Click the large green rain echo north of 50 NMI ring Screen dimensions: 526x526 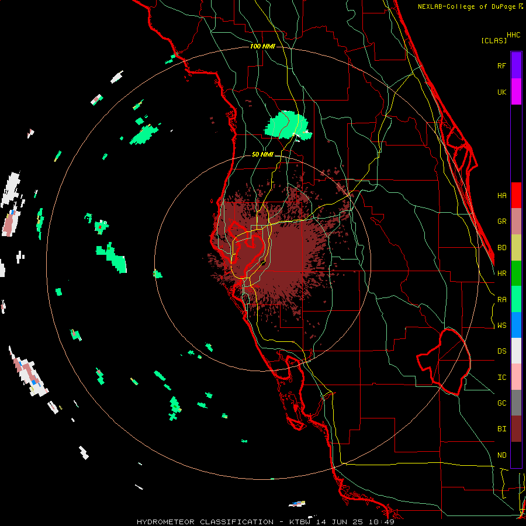pyautogui.click(x=287, y=126)
